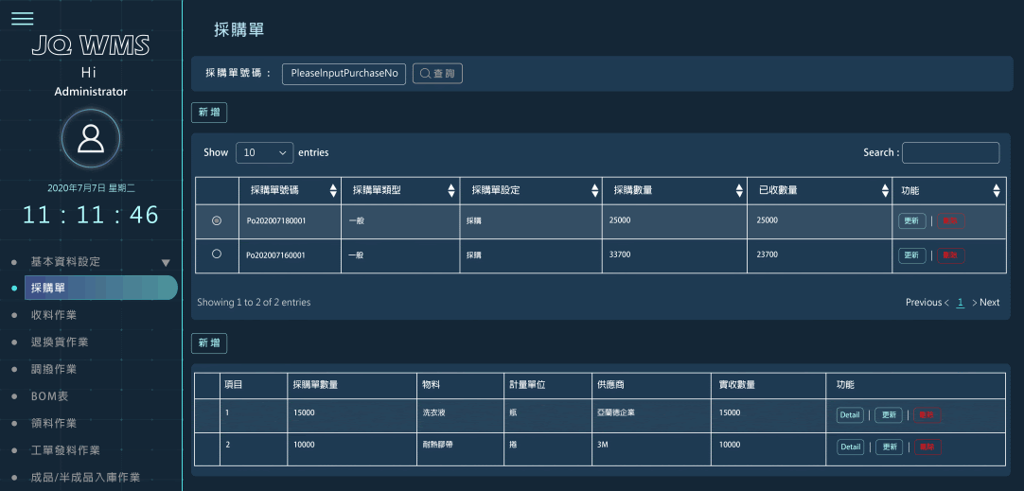
Task: Click red delete button for Po202007160001
Action: (951, 254)
